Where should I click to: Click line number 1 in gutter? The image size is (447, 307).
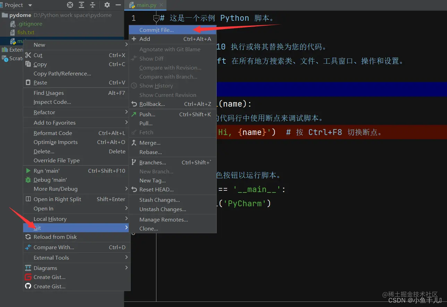134,18
